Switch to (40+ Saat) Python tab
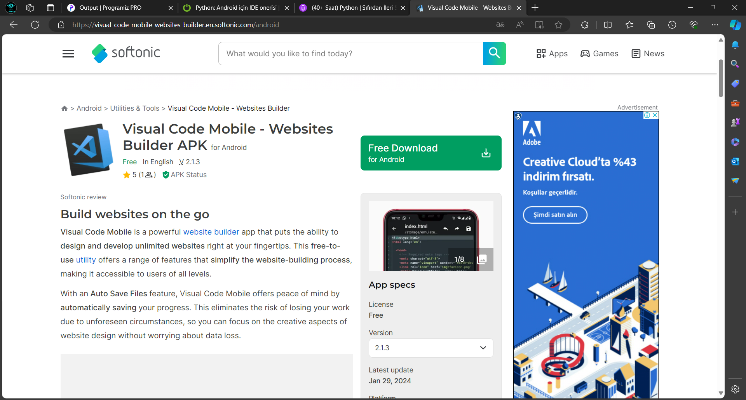 click(352, 8)
